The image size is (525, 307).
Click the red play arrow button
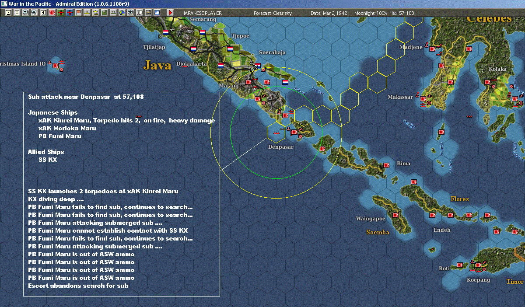[170, 13]
